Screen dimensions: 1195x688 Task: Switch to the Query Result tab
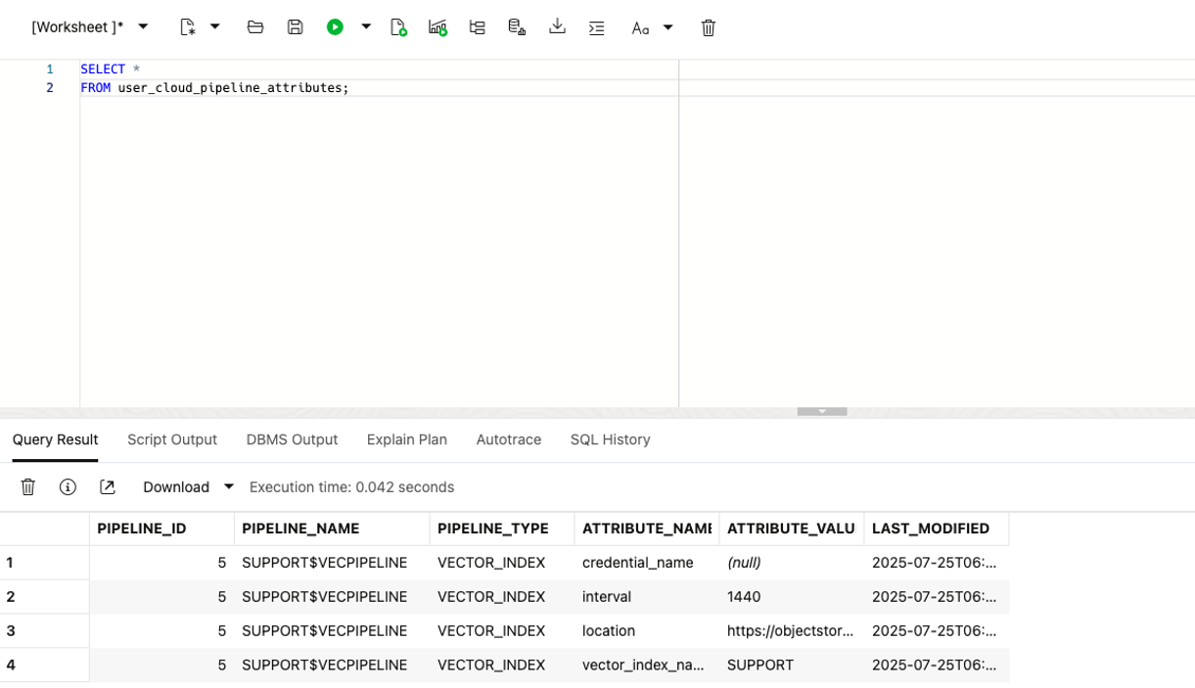[55, 439]
